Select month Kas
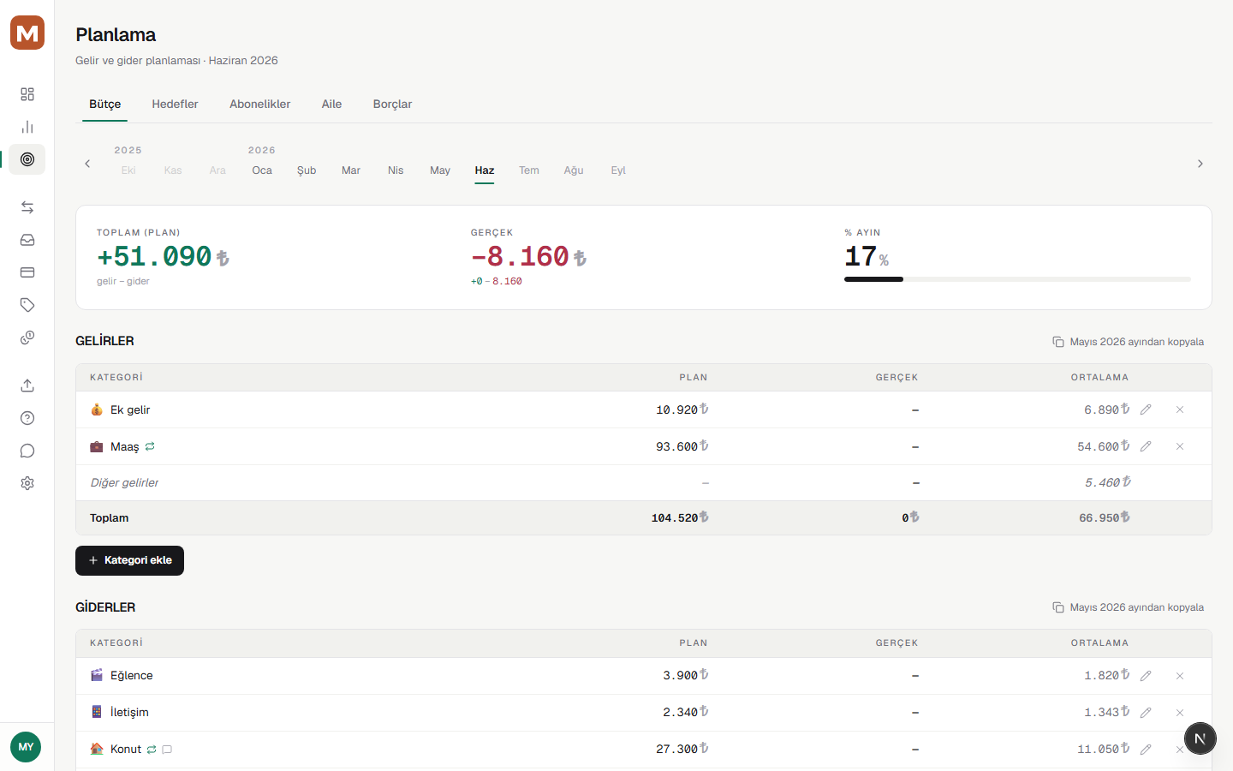The height and width of the screenshot is (771, 1233). coord(173,170)
